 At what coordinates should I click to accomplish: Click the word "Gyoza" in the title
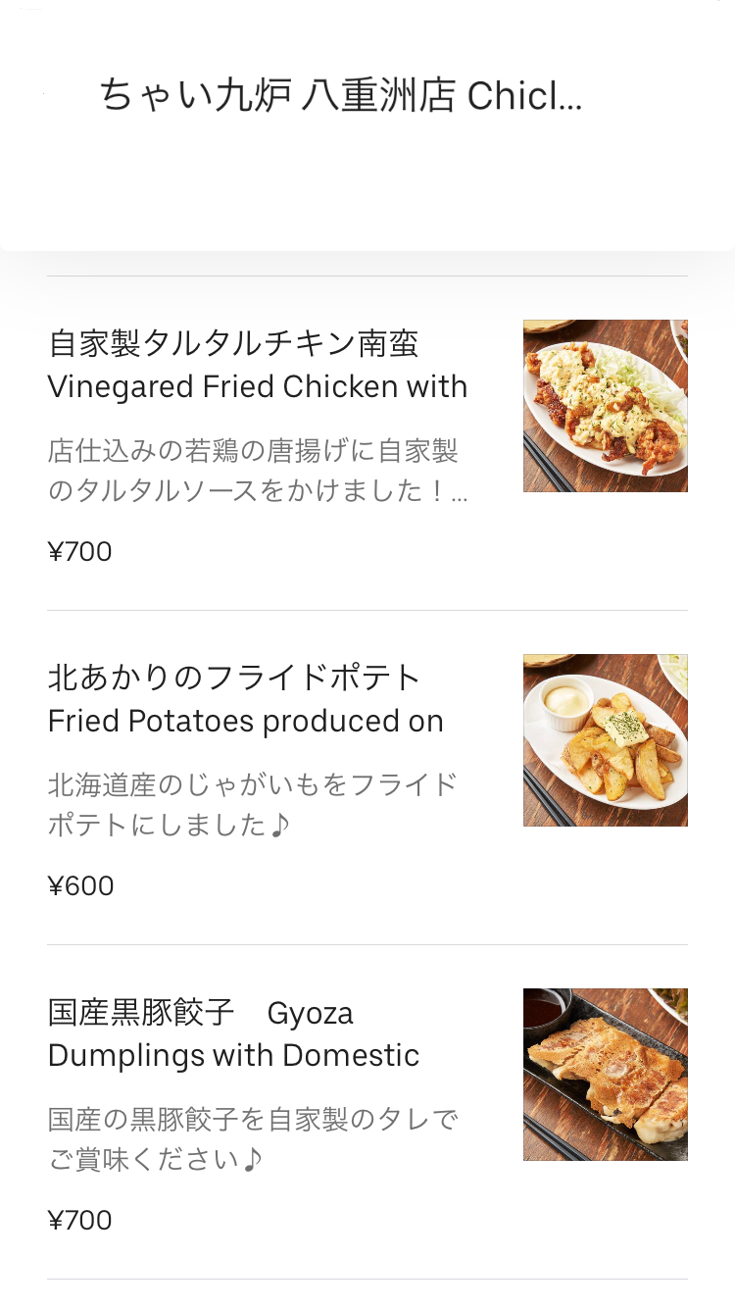click(x=310, y=1013)
